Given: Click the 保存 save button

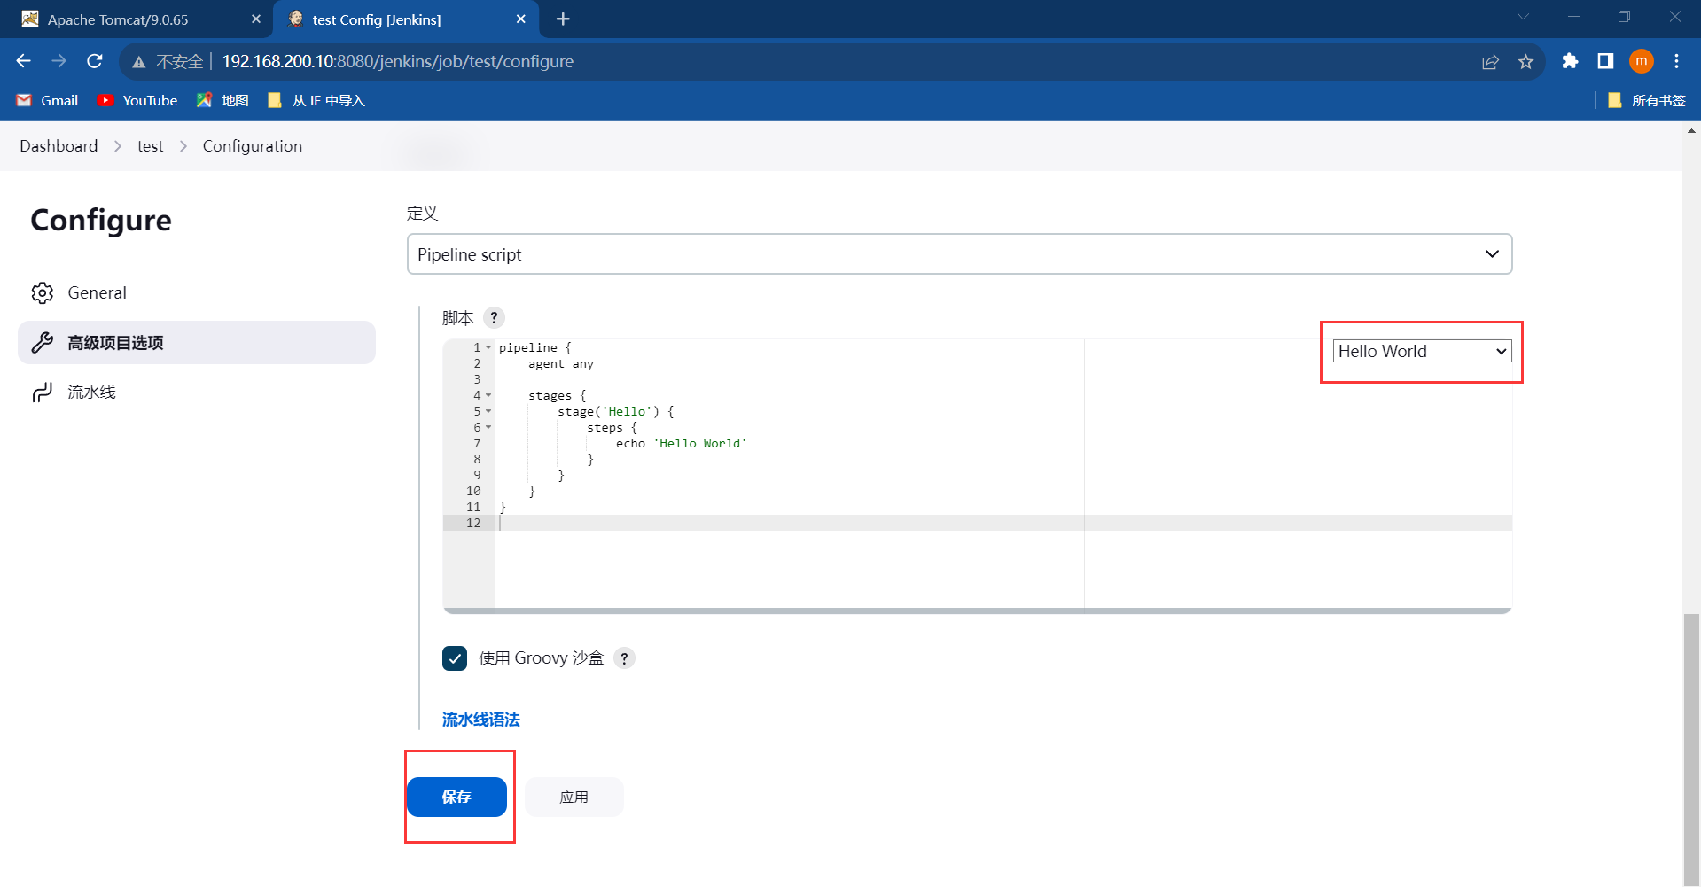Looking at the screenshot, I should (456, 797).
